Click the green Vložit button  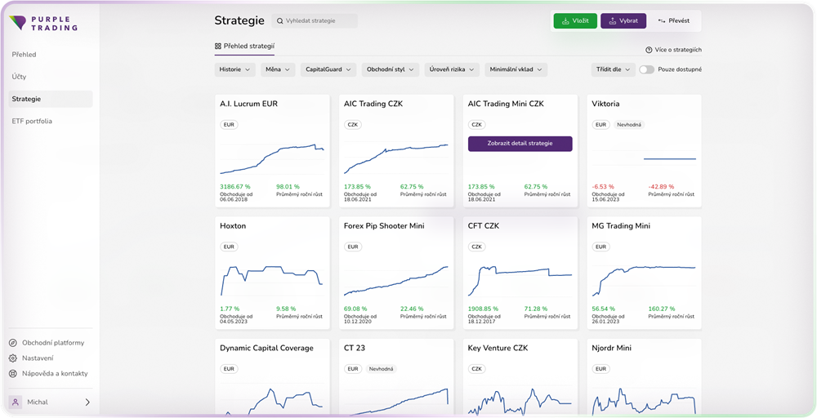click(575, 21)
